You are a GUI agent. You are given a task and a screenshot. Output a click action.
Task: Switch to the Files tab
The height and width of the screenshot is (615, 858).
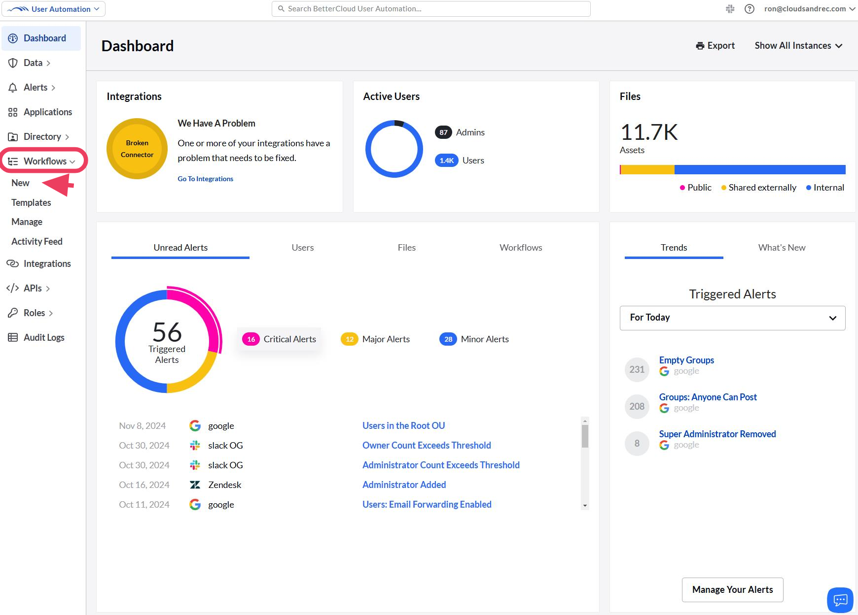click(407, 248)
